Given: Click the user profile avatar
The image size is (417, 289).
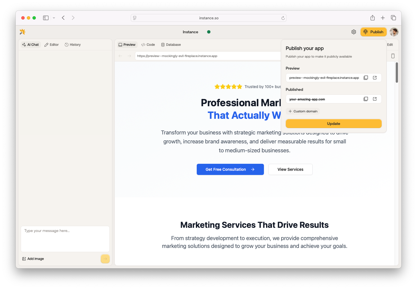Looking at the screenshot, I should (394, 32).
